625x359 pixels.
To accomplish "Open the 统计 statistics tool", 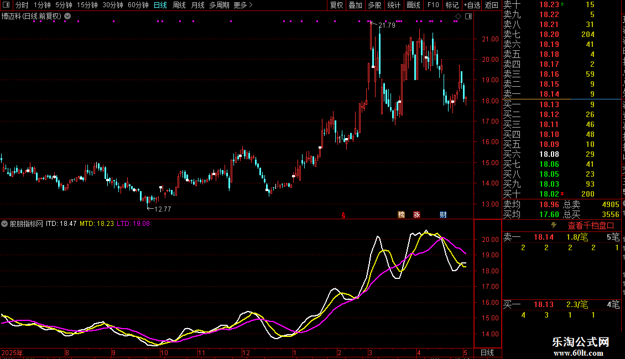I will 394,5.
